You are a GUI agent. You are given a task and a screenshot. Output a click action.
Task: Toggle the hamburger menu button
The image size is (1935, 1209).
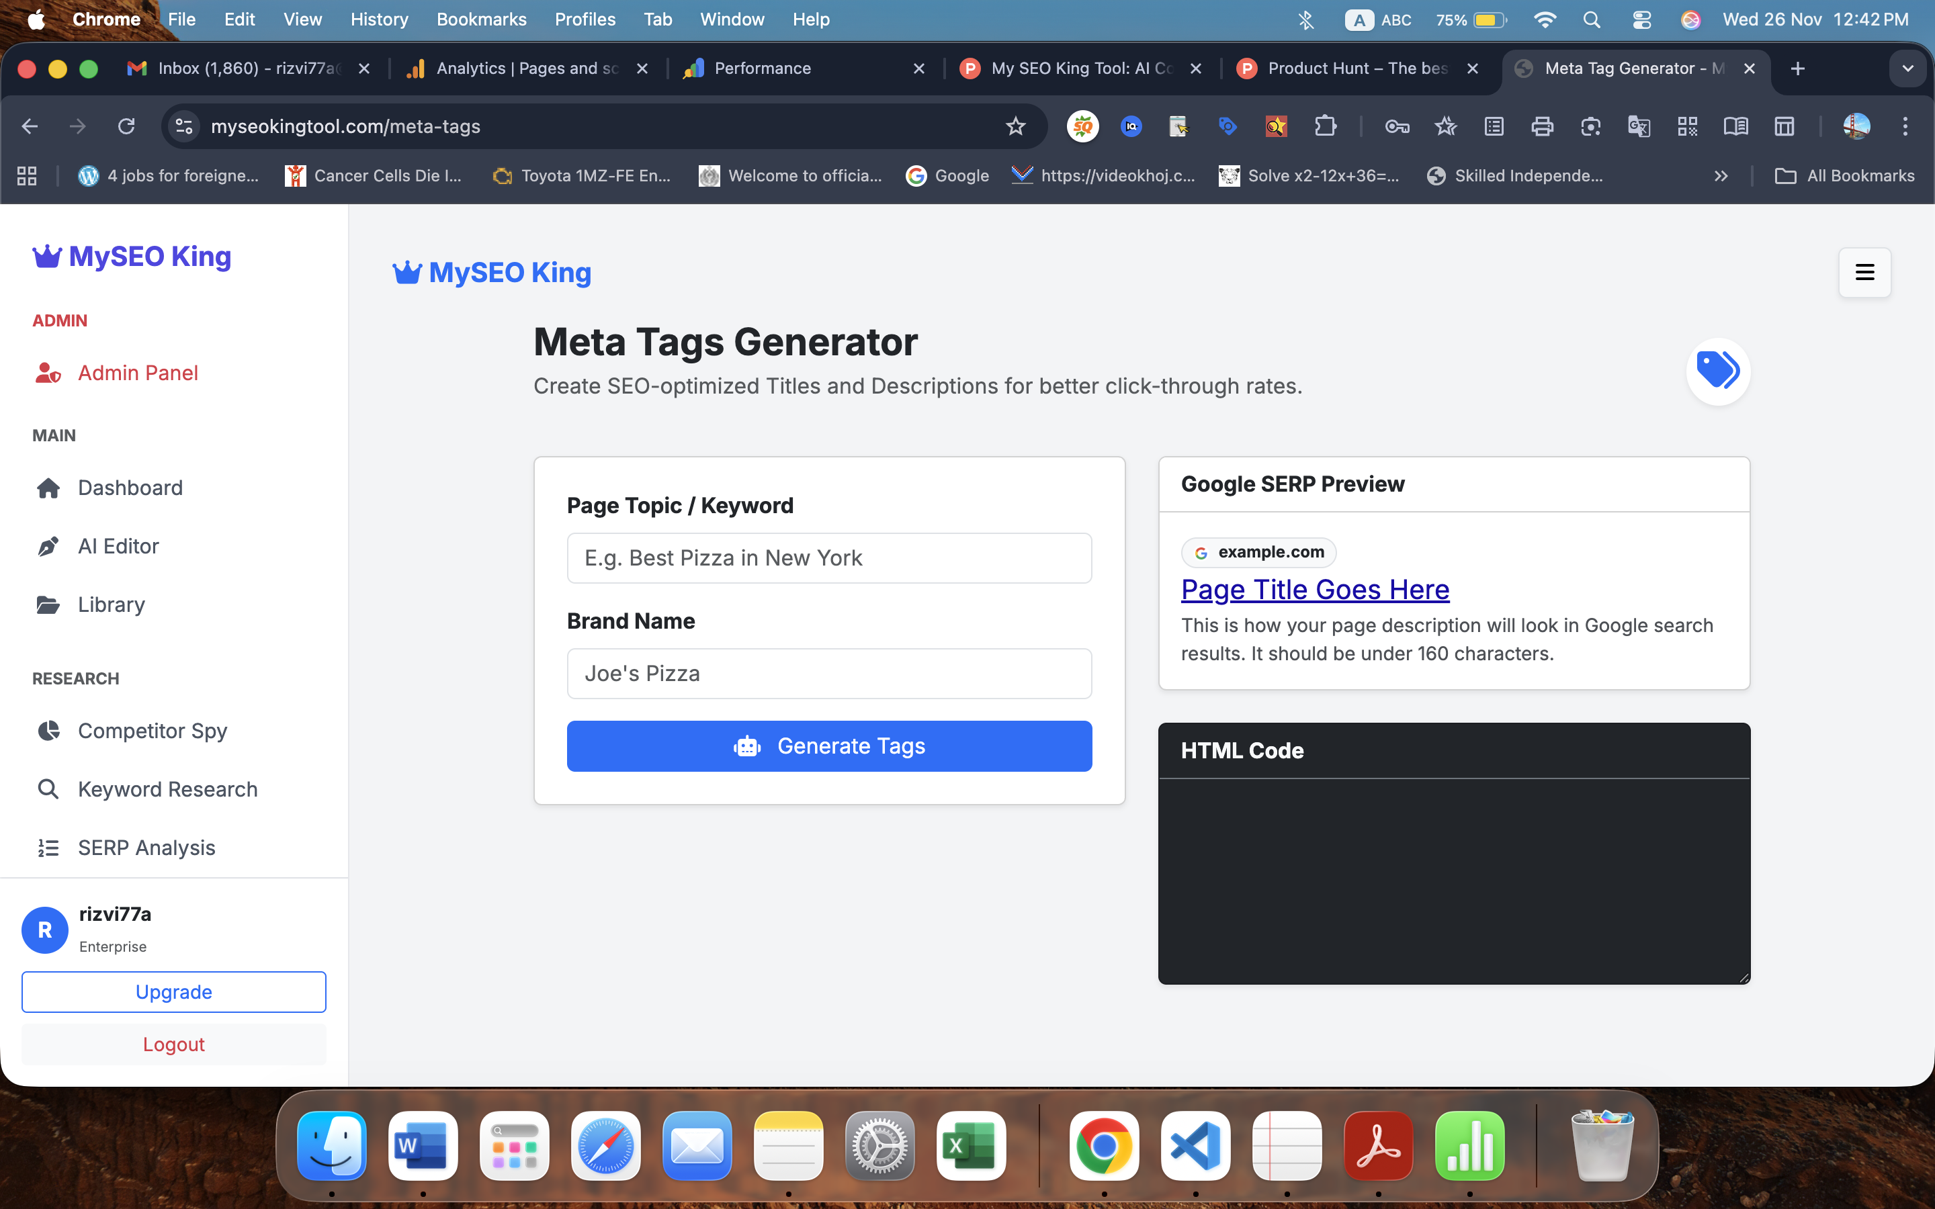1864,273
